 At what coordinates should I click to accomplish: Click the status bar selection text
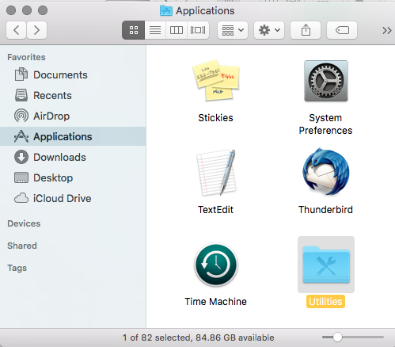[x=198, y=337]
